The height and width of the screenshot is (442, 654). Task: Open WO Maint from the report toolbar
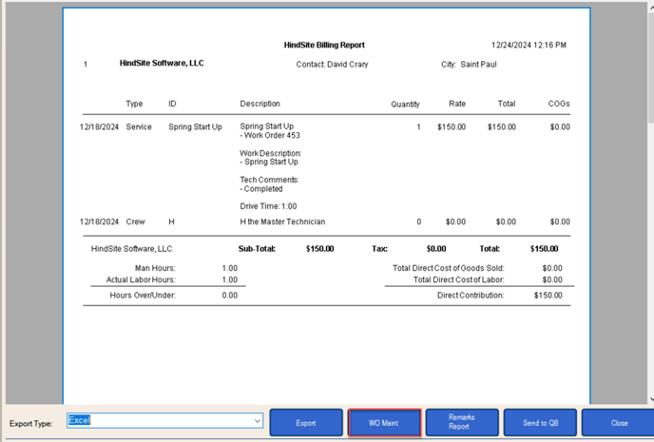click(x=384, y=422)
